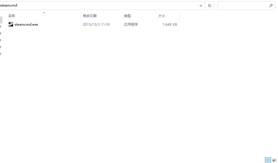Click the 应用程序 type cell

coord(131,25)
